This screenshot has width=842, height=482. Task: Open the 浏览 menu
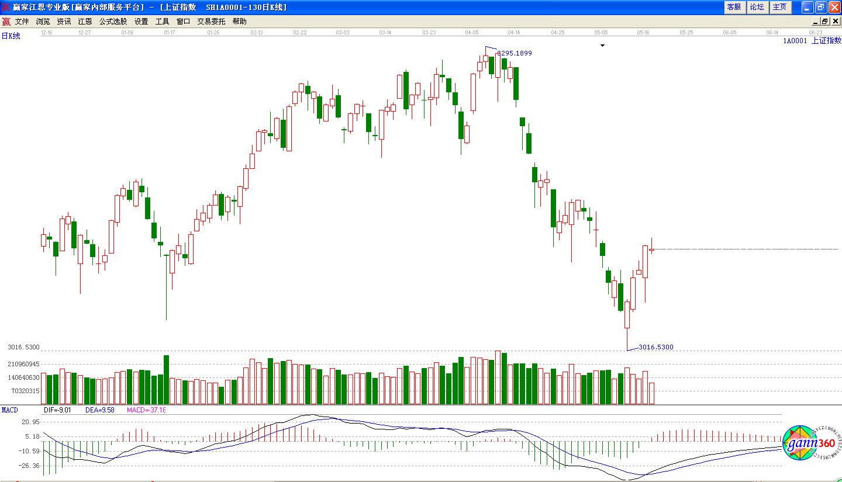(43, 22)
